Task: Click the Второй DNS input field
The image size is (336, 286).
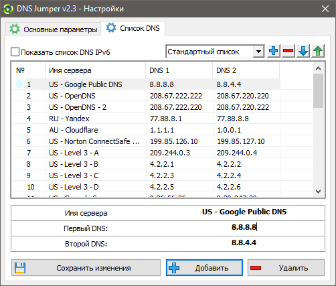Action: coord(244,242)
